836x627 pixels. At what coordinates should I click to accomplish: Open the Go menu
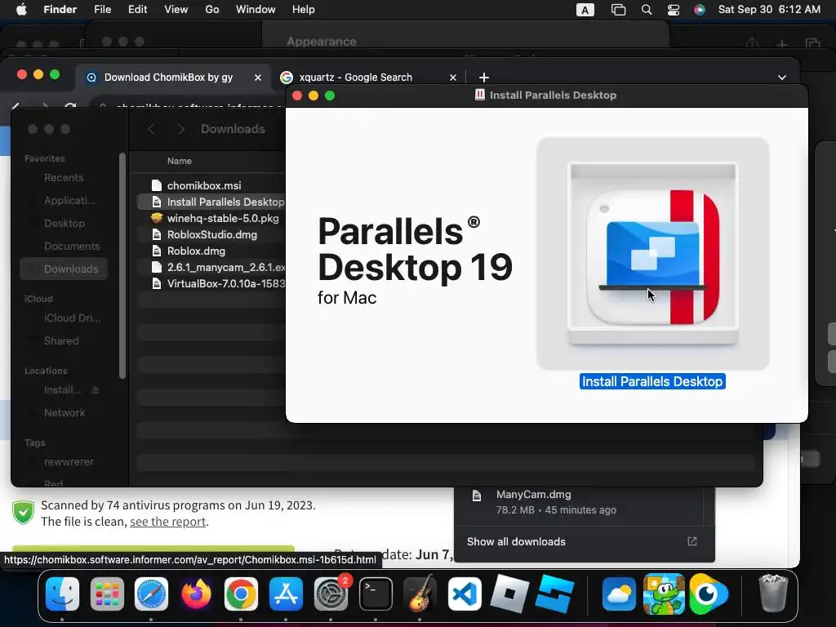(212, 10)
